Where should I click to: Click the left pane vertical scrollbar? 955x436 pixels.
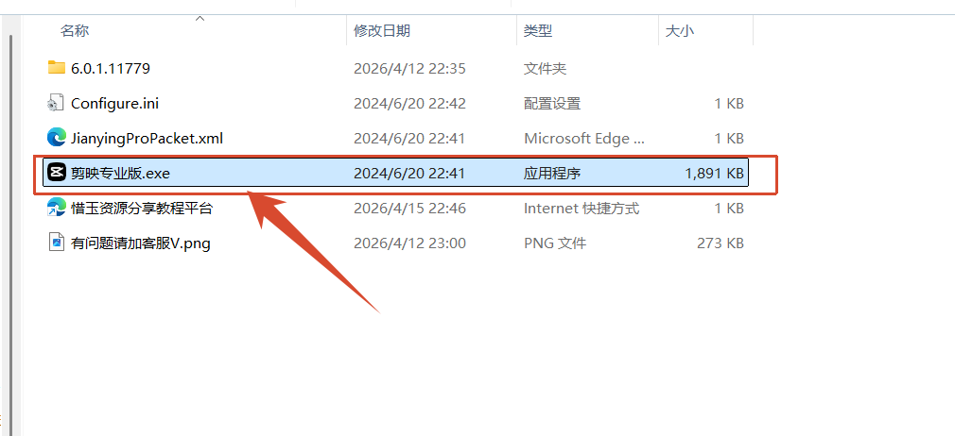pyautogui.click(x=10, y=231)
